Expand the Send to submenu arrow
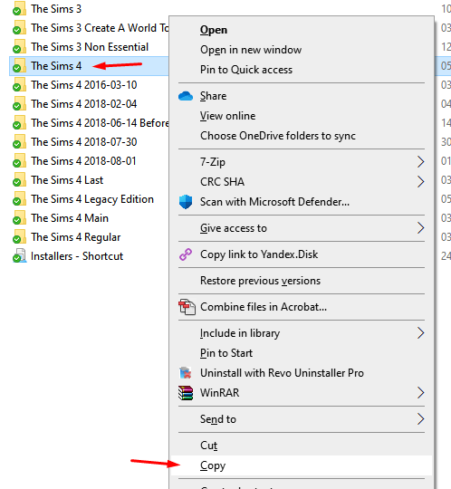Image resolution: width=451 pixels, height=489 pixels. click(420, 419)
